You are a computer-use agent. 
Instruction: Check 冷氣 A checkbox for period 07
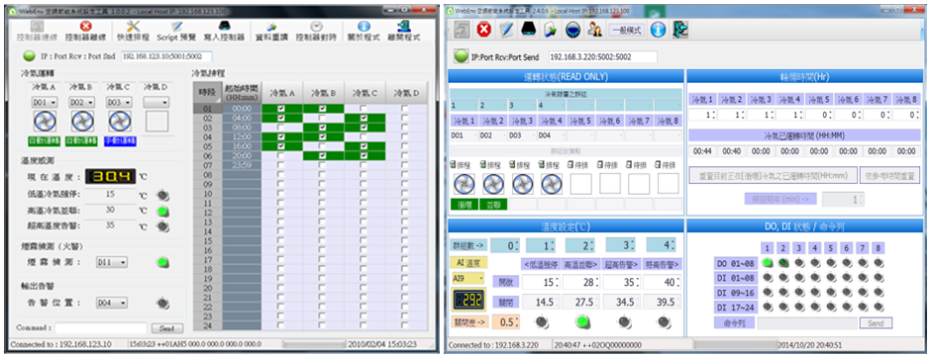click(x=281, y=165)
